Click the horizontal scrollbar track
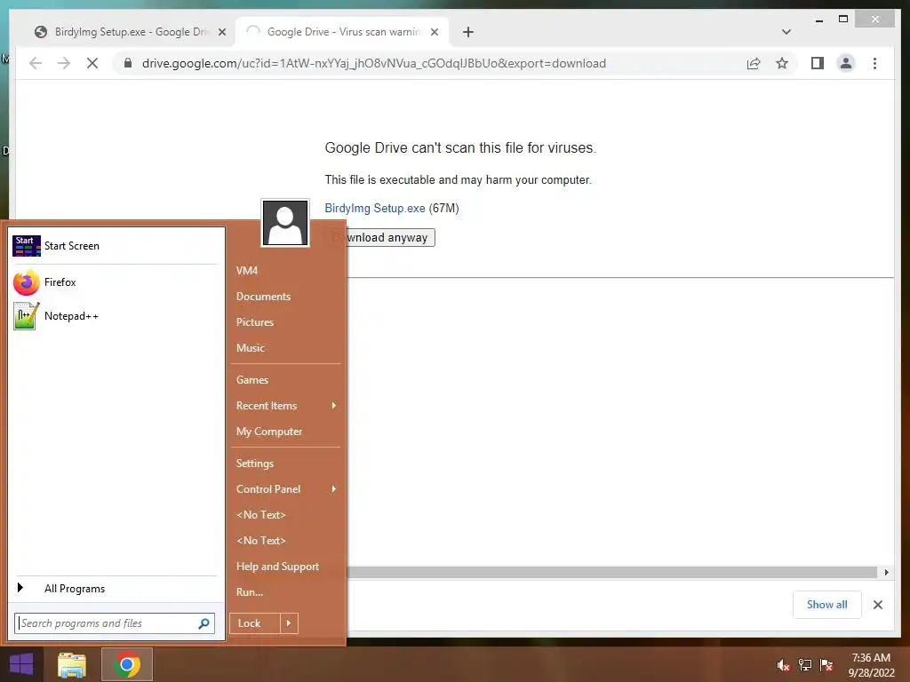 coord(612,573)
